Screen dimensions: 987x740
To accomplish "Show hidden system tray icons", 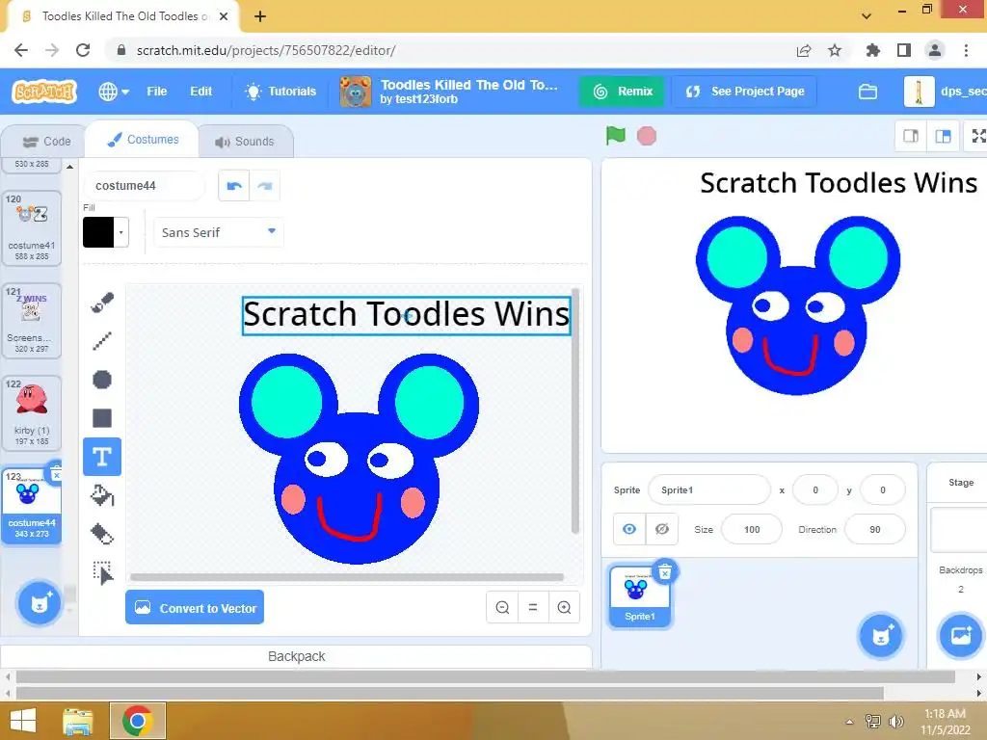I will point(849,722).
